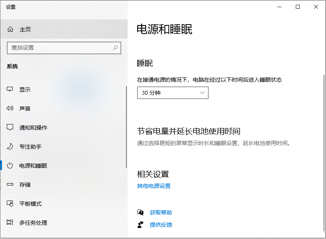The image size is (326, 239).
Task: Select the 电源和睡眠 power icon
Action: coord(11,165)
